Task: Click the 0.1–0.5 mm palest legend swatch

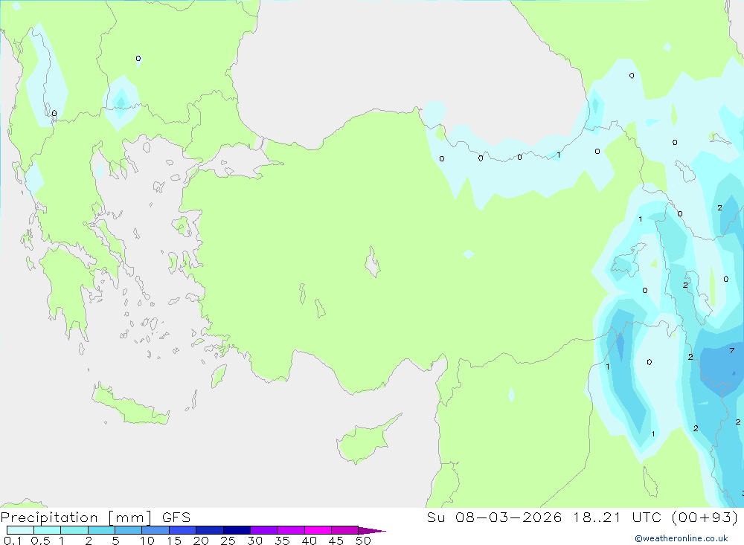Action: click(x=20, y=530)
